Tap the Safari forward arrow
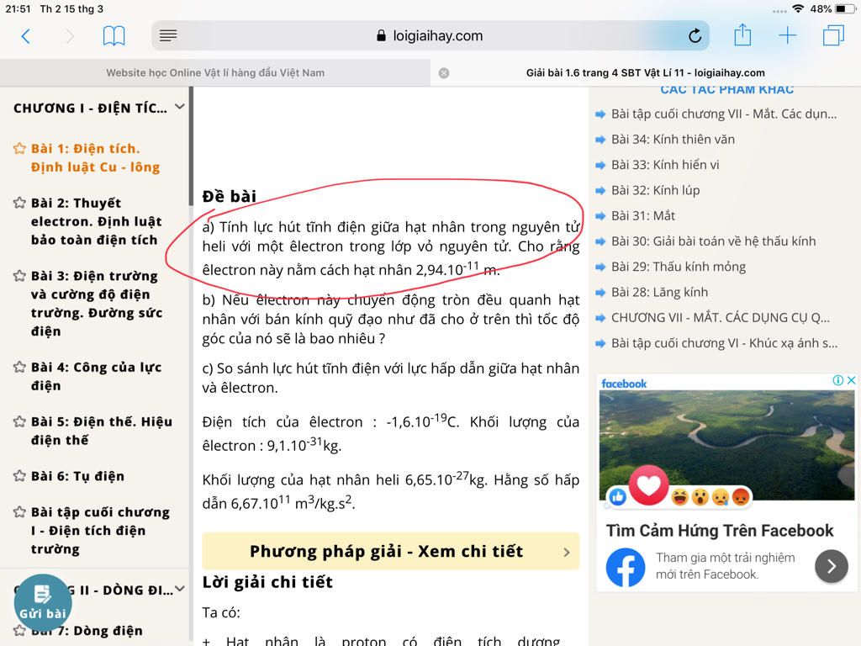The image size is (861, 646). click(69, 36)
